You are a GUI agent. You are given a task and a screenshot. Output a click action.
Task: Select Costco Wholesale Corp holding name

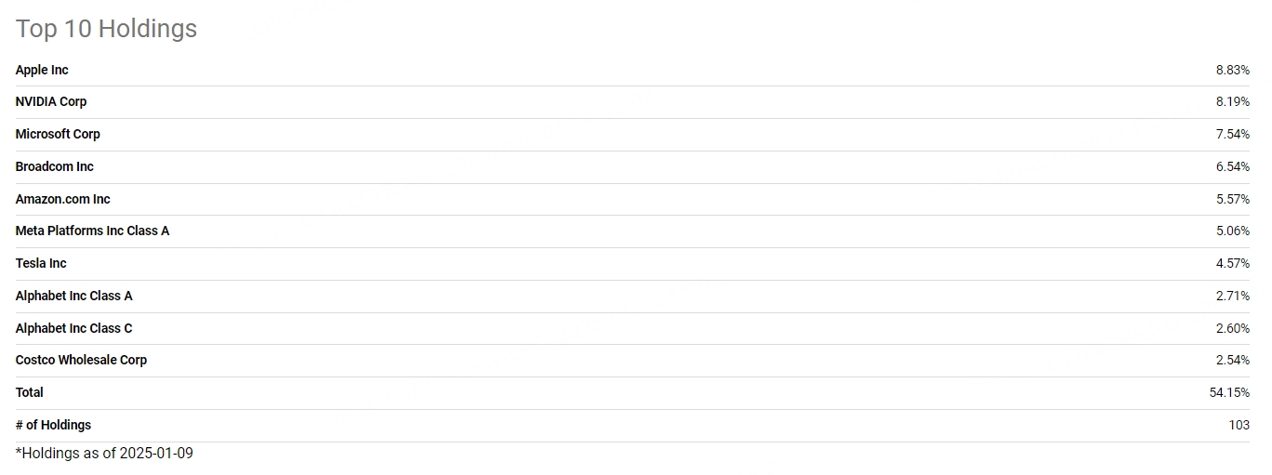[x=82, y=360]
